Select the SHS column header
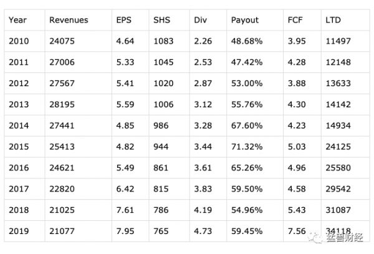Image resolution: width=374 pixels, height=254 pixels. (161, 20)
